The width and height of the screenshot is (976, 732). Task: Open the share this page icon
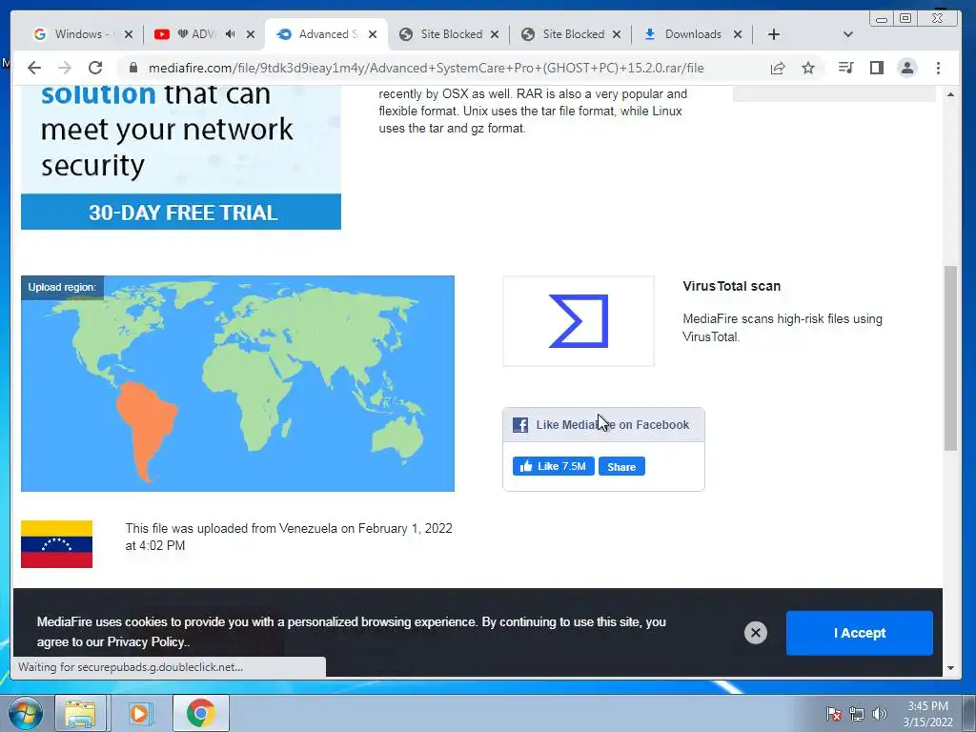[x=778, y=68]
